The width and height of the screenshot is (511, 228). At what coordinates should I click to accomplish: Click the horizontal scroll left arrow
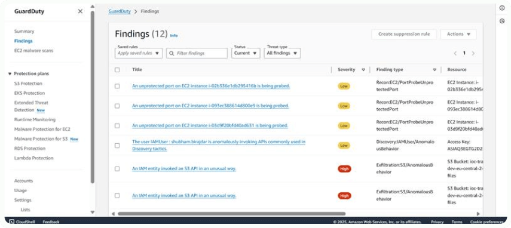[113, 214]
